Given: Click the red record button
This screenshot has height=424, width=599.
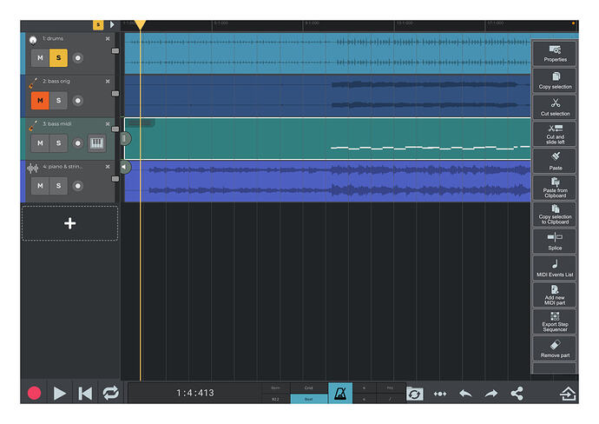Looking at the screenshot, I should [35, 393].
